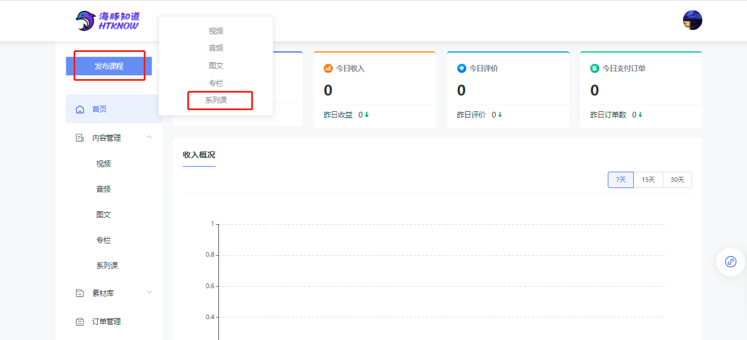The width and height of the screenshot is (747, 340).
Task: Click the 0.8 y-axis label on the chart
Action: [210, 255]
